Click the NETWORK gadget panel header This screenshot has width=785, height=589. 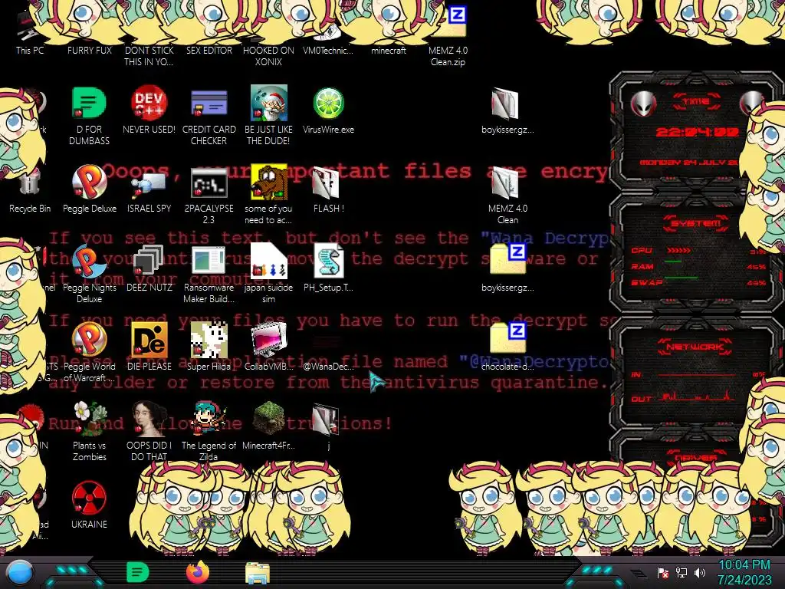pyautogui.click(x=695, y=347)
